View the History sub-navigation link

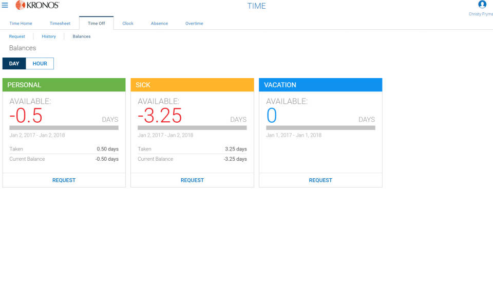[x=49, y=36]
